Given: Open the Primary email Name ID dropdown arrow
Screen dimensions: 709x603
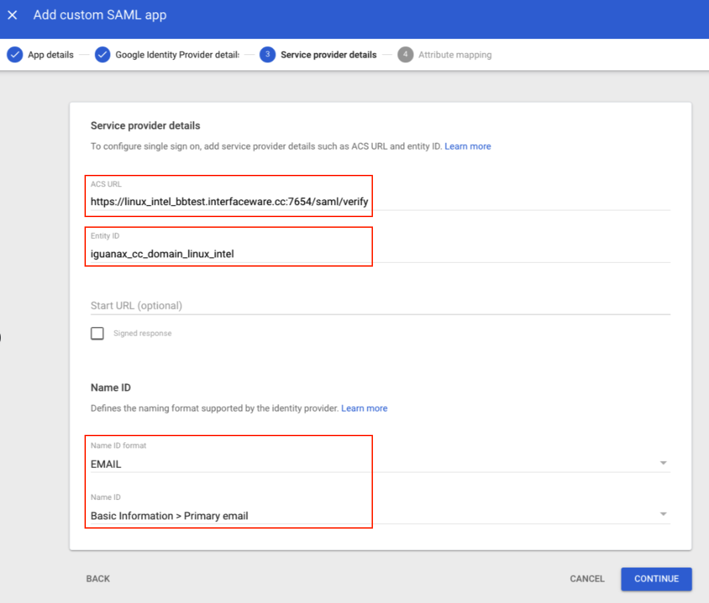Looking at the screenshot, I should [x=663, y=515].
